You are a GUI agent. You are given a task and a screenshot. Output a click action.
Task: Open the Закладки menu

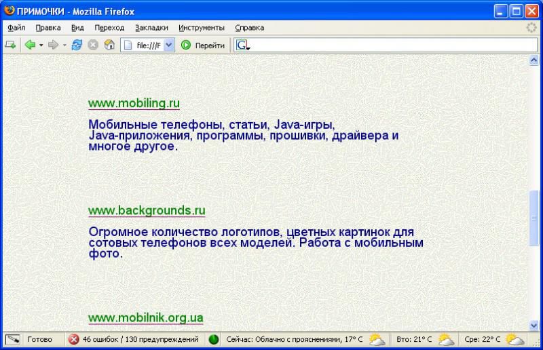point(151,28)
